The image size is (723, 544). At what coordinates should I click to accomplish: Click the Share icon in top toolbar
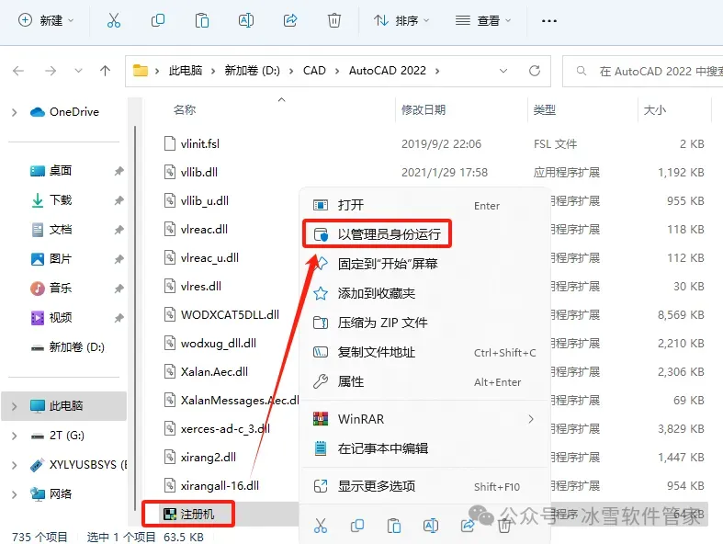click(x=290, y=21)
